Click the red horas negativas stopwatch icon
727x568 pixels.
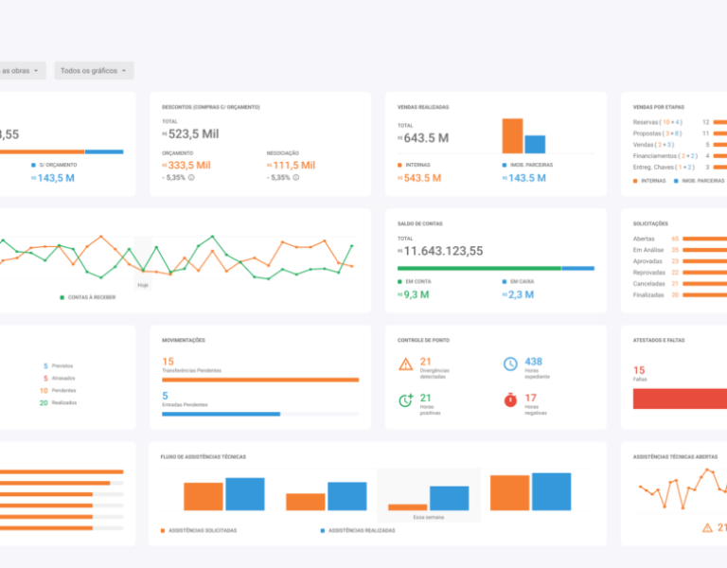pos(509,400)
